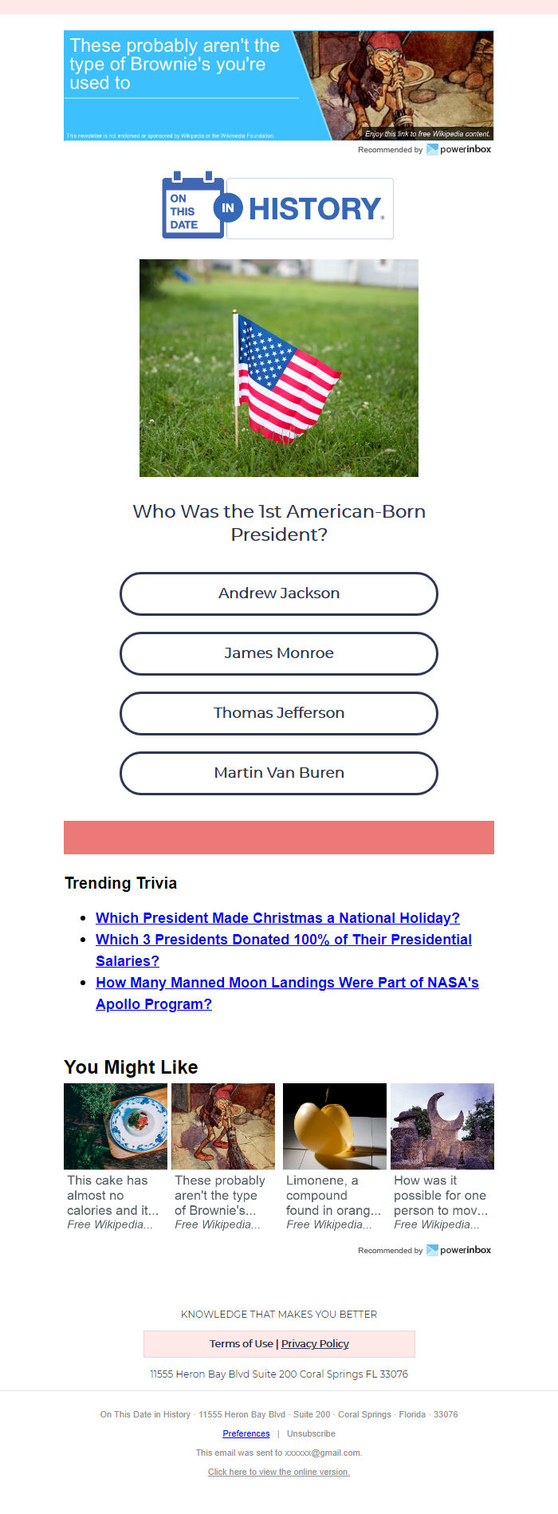
Task: Click the Unsubscribe link
Action: pyautogui.click(x=311, y=1433)
